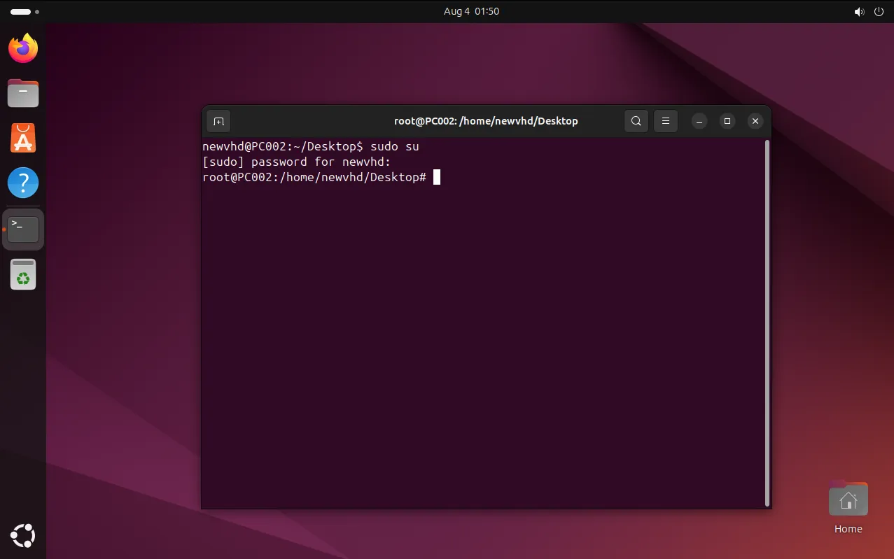
Task: Click the Terminal icon in the dock
Action: [23, 229]
